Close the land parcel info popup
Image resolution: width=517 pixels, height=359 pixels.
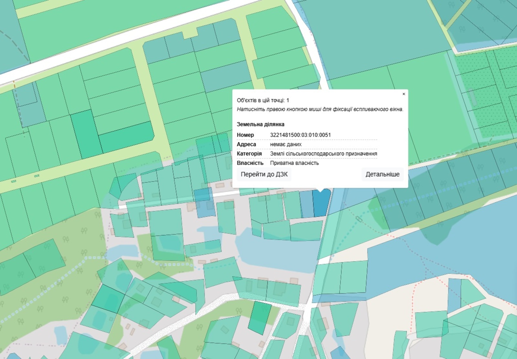(404, 94)
